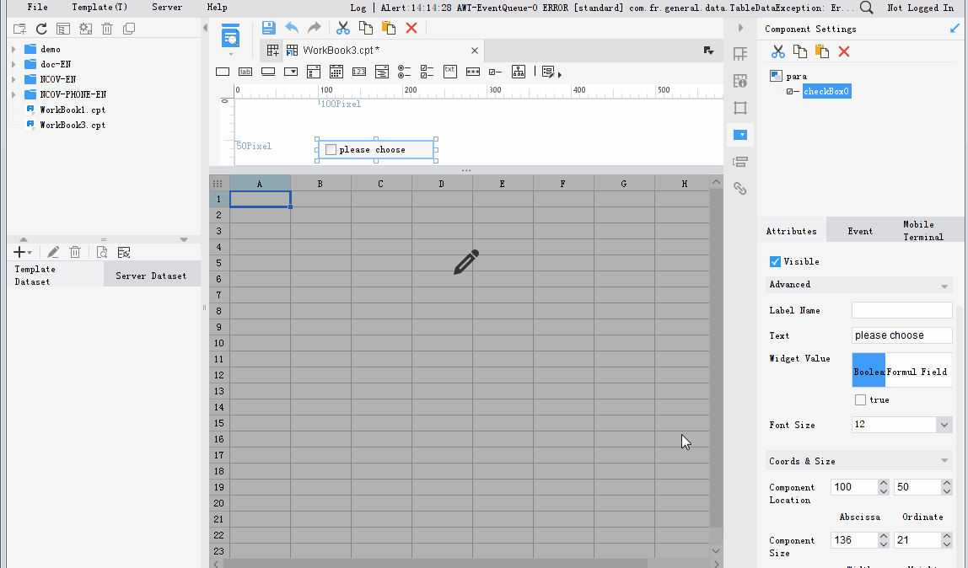This screenshot has height=568, width=968.
Task: Select the Password widget icon
Action: [472, 72]
